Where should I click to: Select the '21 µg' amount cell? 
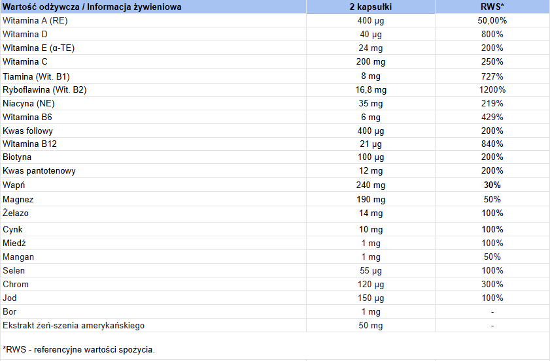370,144
